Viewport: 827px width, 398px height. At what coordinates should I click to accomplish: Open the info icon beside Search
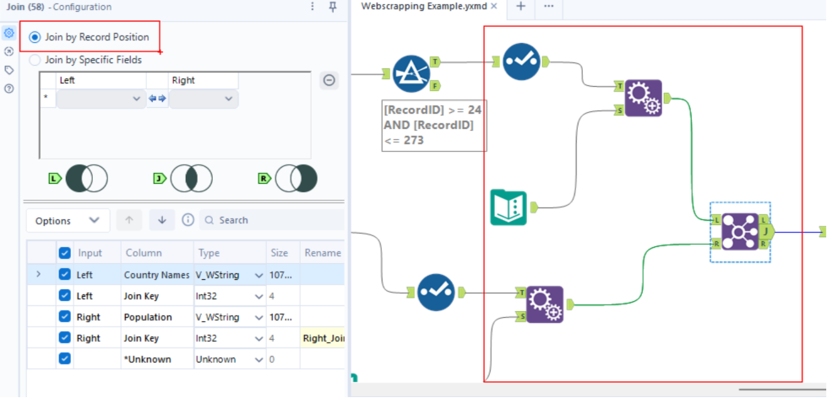click(188, 220)
